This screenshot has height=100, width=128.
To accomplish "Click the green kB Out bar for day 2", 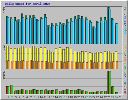I will click(x=12, y=89).
